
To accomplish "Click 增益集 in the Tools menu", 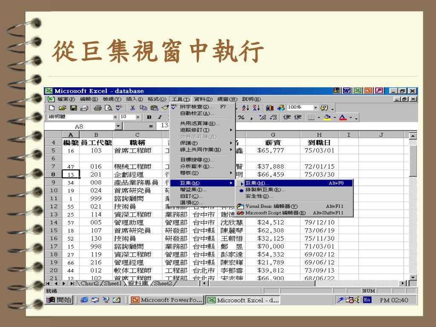I will tap(202, 189).
